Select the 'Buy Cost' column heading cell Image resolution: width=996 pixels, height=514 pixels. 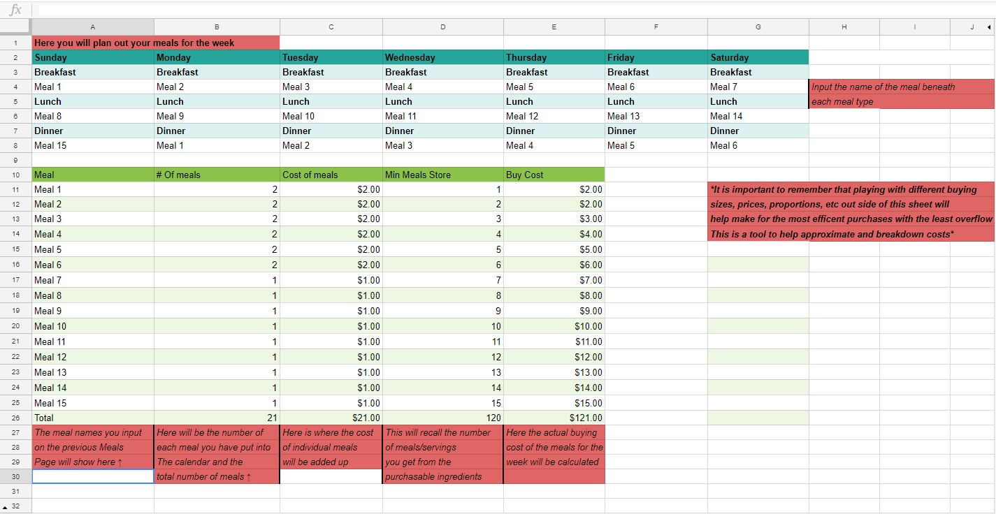coord(554,175)
